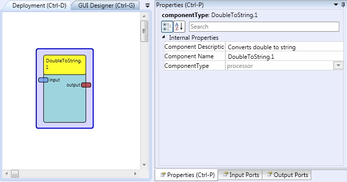Viewport: 347px width, 182px height.
Task: Click the output port label
Action: 73,85
